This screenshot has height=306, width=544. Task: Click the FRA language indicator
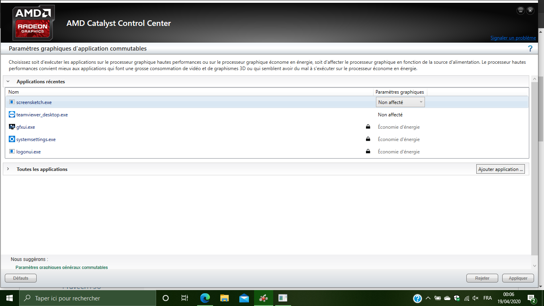coord(487,298)
